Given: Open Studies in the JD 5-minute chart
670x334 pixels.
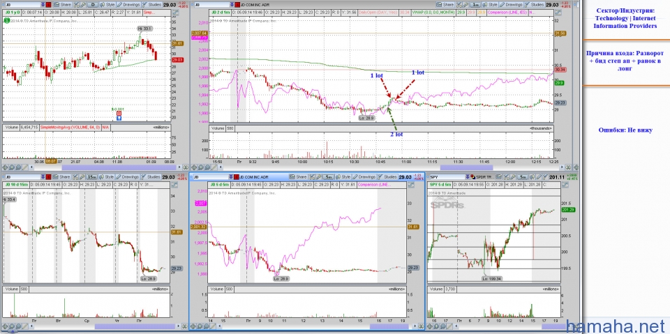Looking at the screenshot, I should tap(387, 177).
